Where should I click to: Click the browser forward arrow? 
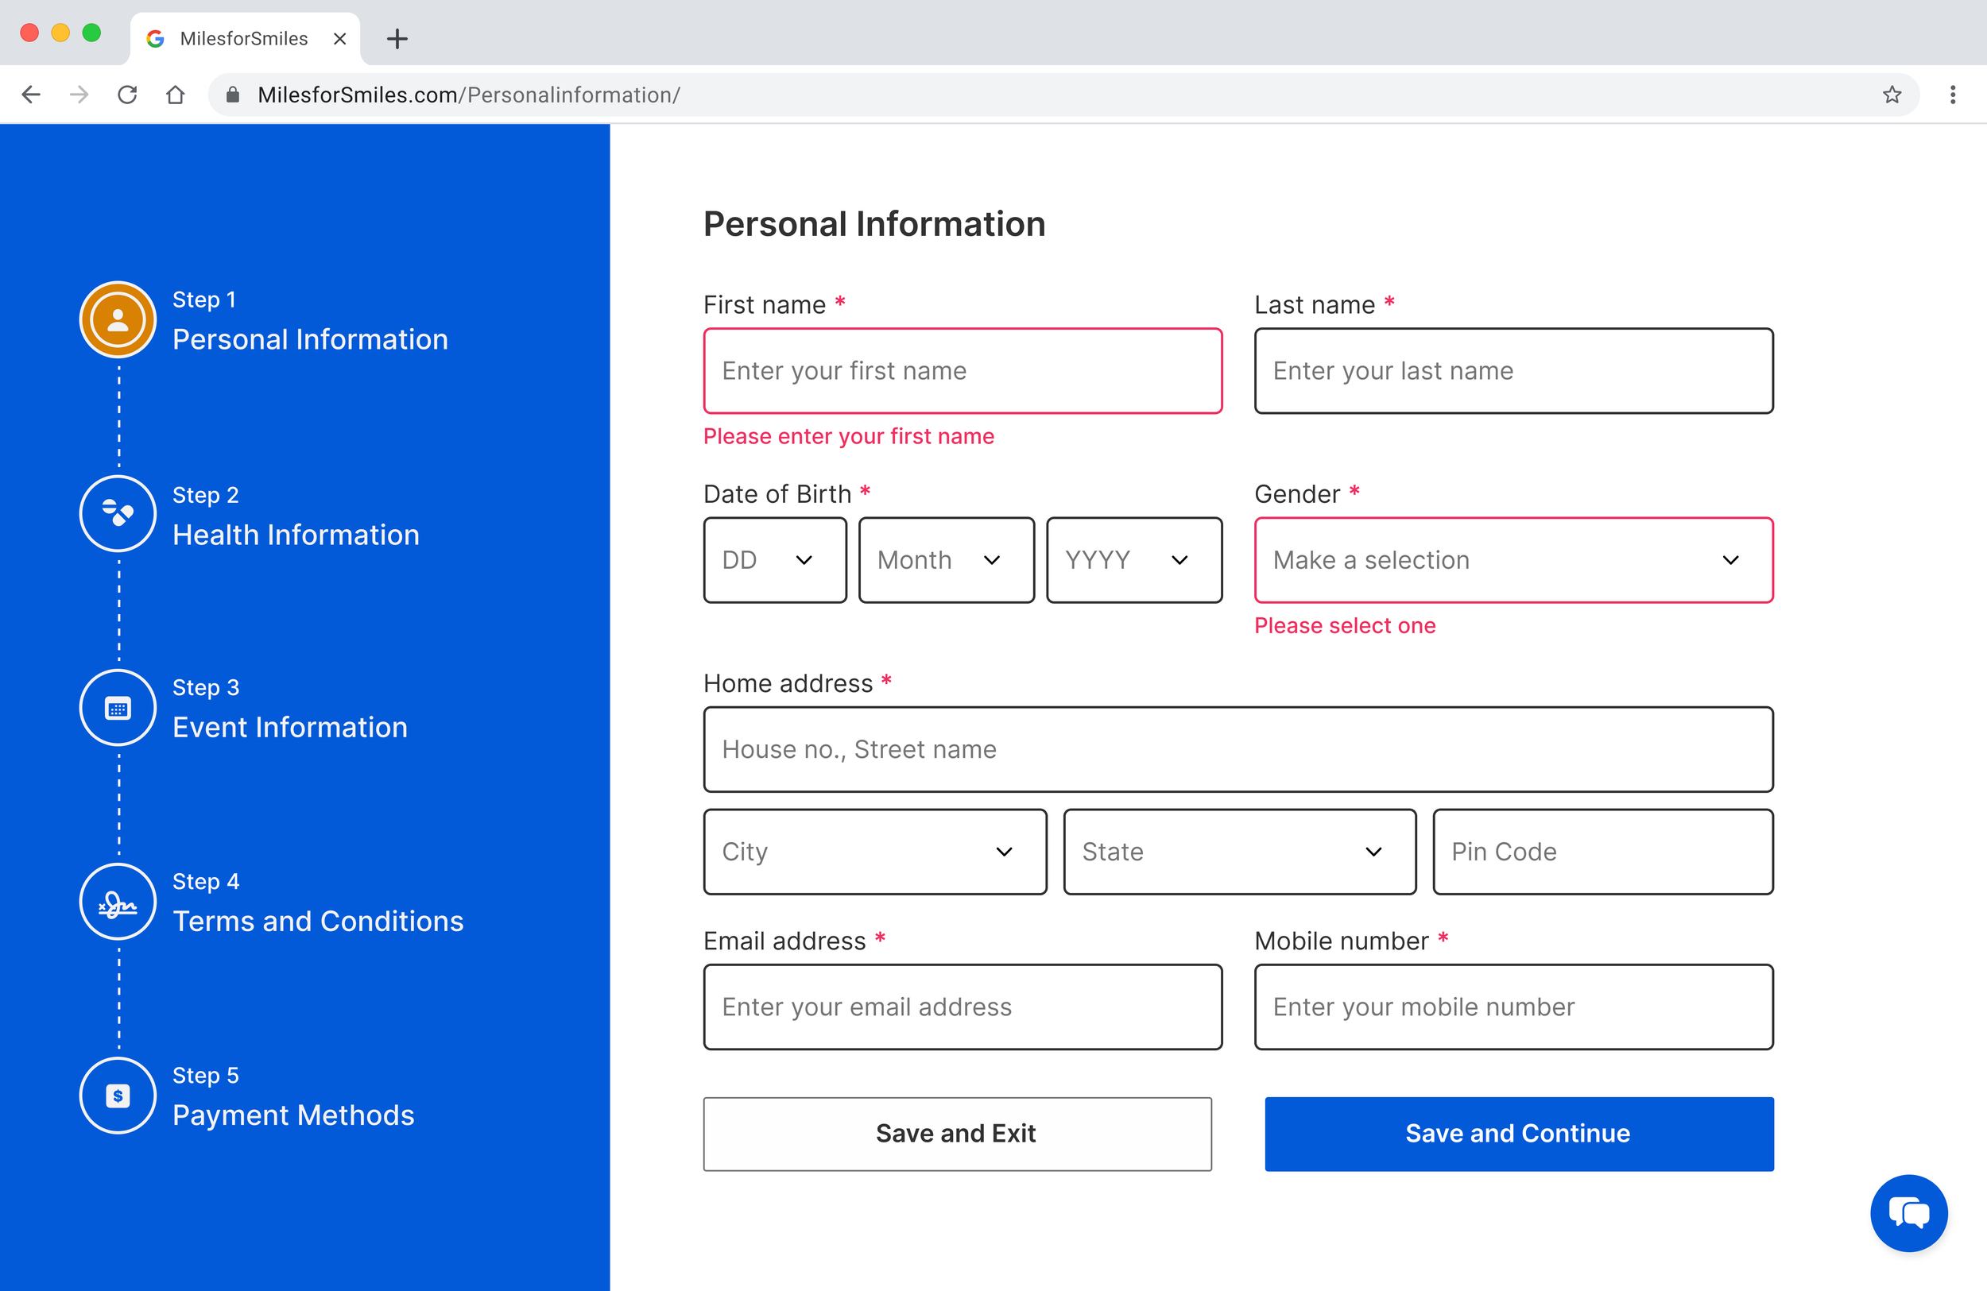(79, 95)
